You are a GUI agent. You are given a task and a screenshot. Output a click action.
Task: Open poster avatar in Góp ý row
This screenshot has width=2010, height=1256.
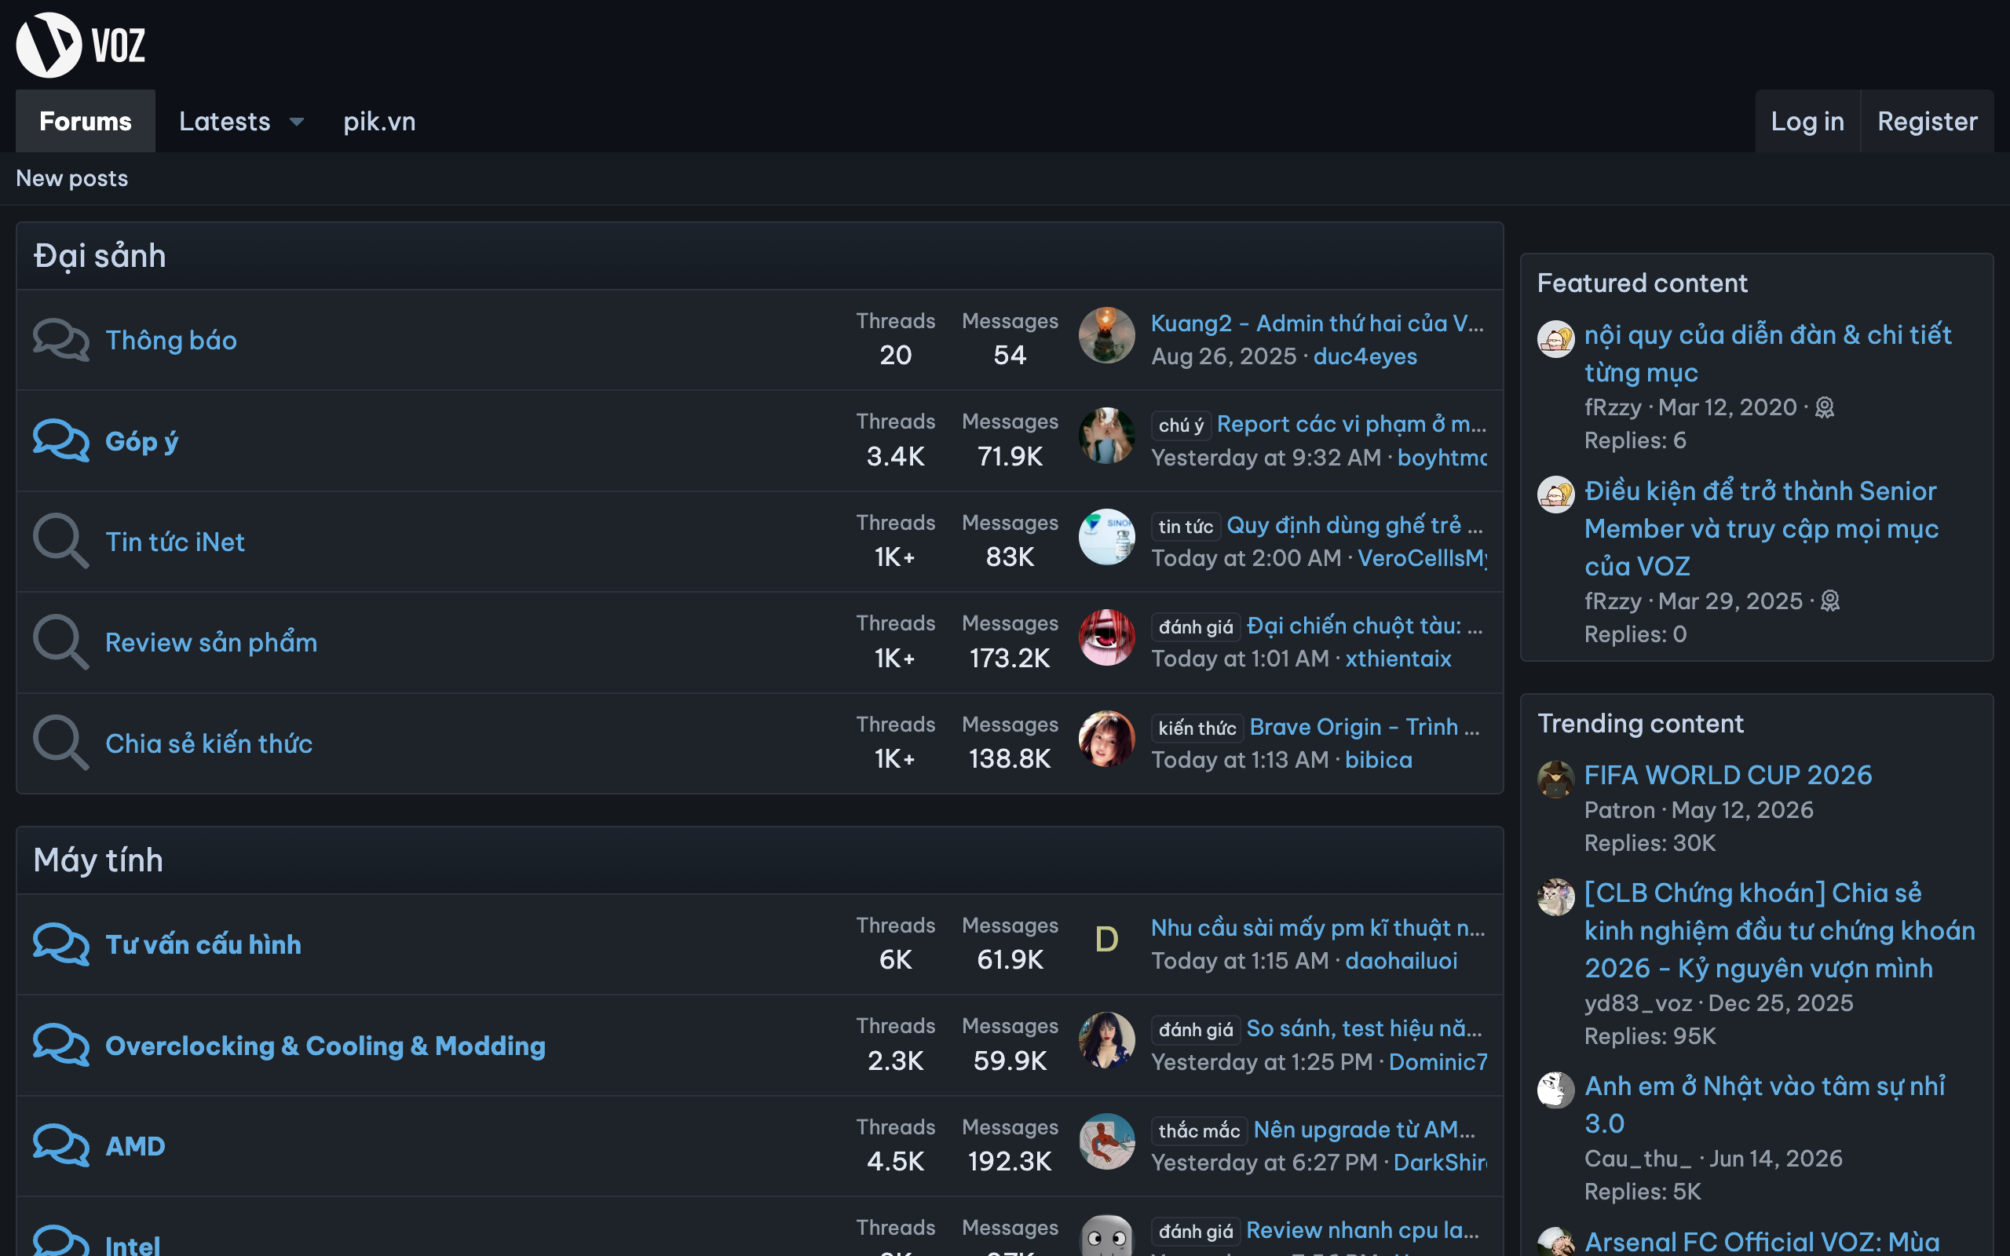click(x=1106, y=436)
